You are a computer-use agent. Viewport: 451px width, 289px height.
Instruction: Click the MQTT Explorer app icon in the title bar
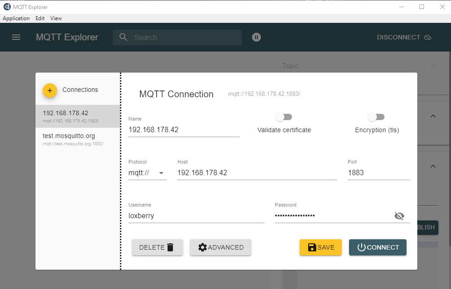(7, 7)
